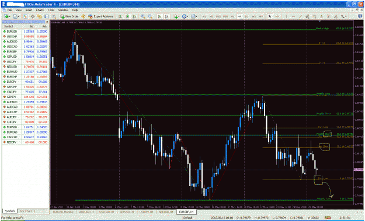The height and width of the screenshot is (221, 365).
Task: Switch to Tick Chart tab
Action: coord(26,211)
